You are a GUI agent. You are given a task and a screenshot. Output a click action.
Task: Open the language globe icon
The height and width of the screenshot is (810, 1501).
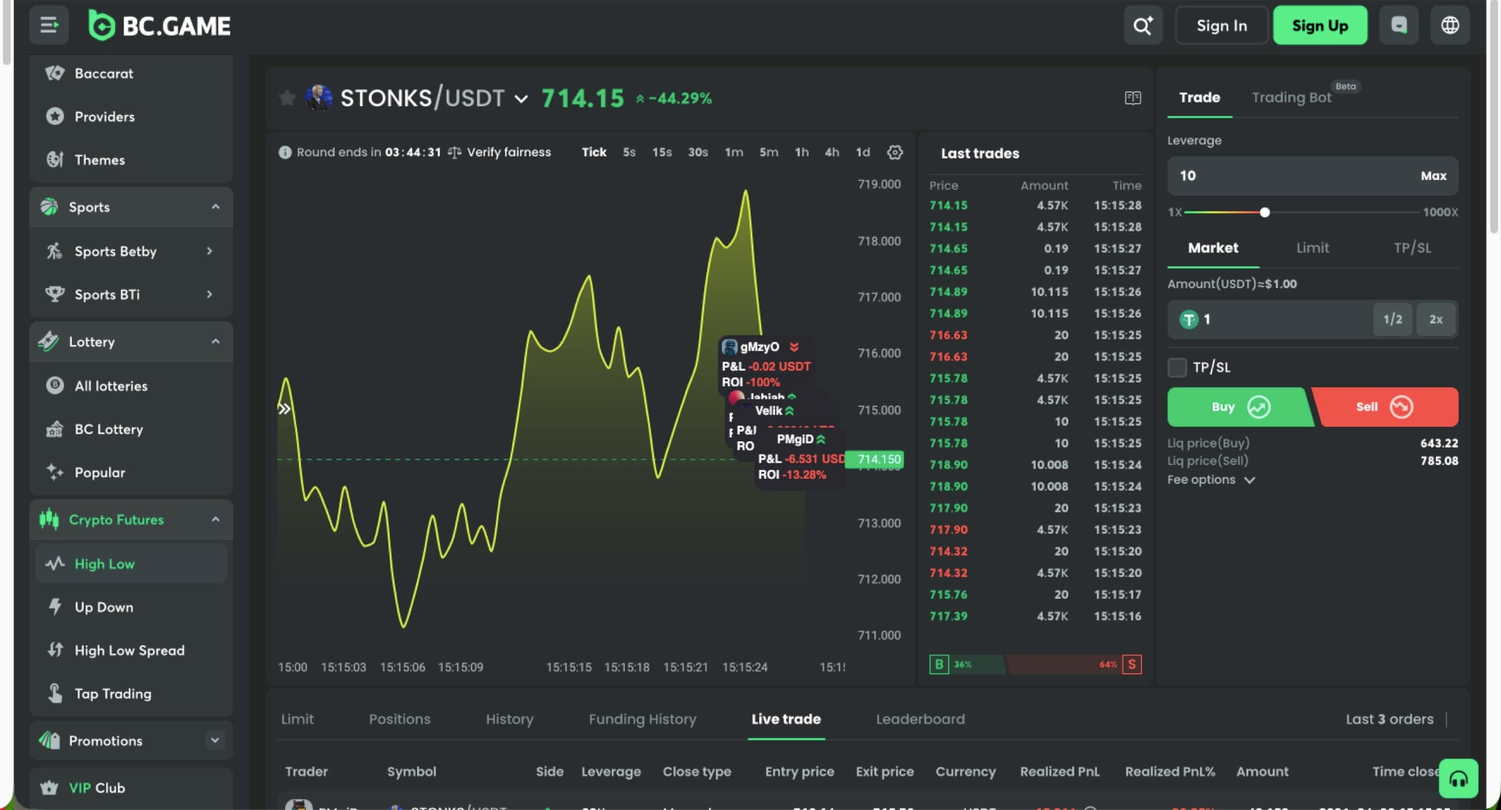coord(1450,26)
